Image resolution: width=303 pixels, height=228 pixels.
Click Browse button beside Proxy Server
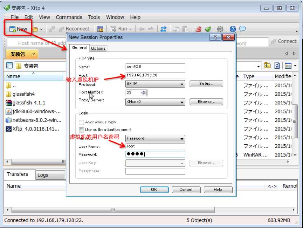point(206,102)
